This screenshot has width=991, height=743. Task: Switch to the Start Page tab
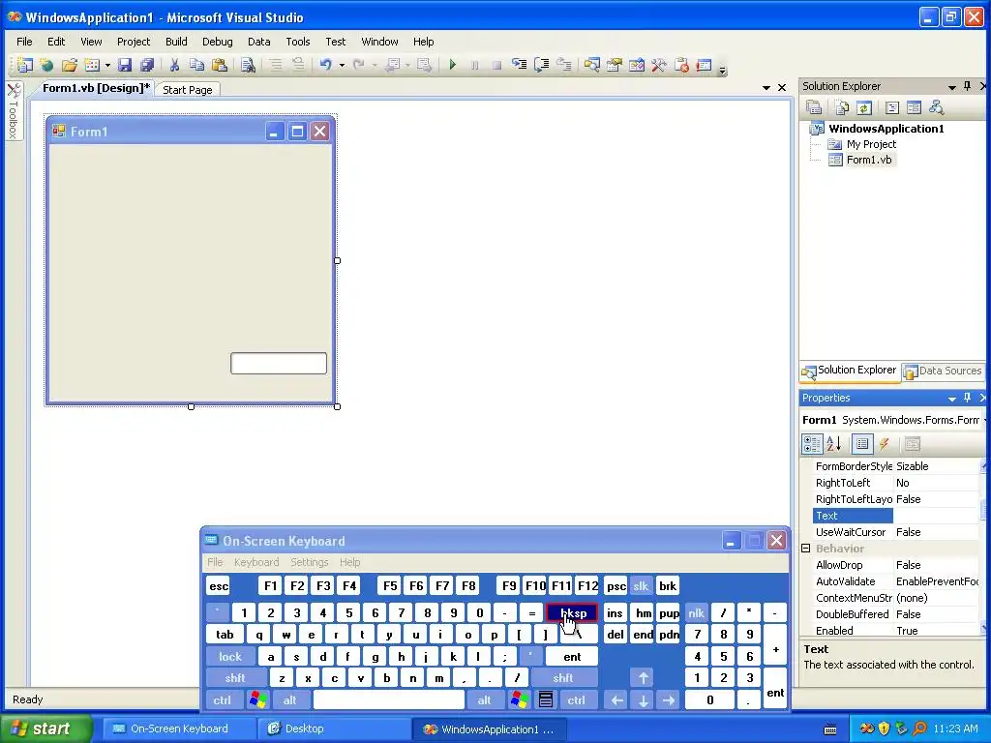(188, 90)
